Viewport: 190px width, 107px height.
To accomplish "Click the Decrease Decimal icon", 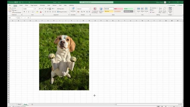I will point(89,12).
